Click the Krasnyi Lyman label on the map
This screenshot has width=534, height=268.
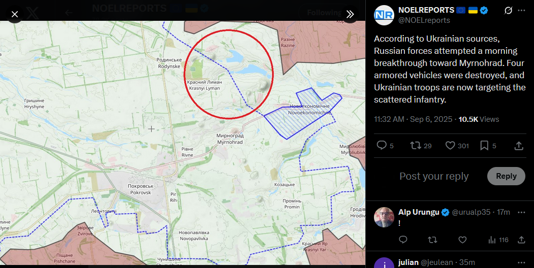[204, 85]
